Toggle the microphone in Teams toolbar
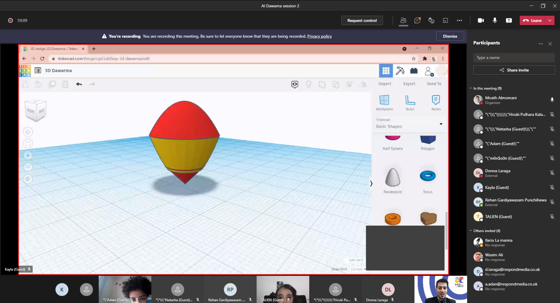Viewport: 560px width, 303px height. (495, 20)
